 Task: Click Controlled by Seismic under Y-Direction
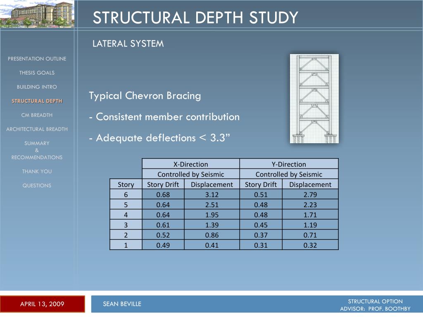coord(289,174)
